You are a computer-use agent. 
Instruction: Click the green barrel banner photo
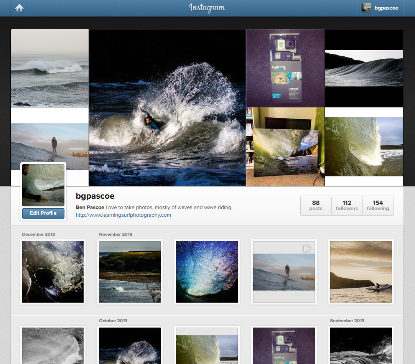(364, 147)
